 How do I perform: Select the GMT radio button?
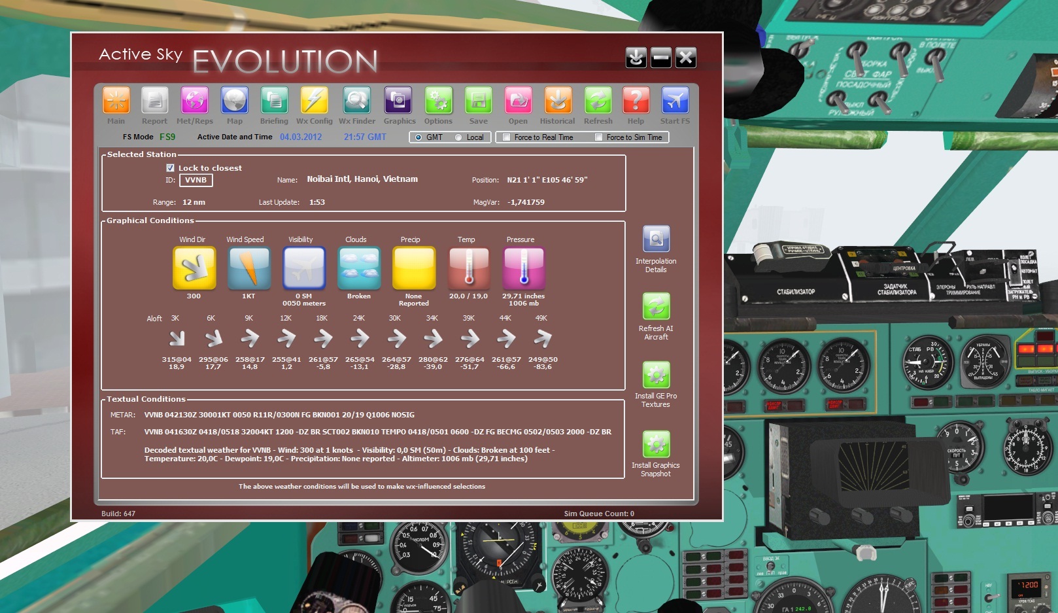[x=418, y=137]
